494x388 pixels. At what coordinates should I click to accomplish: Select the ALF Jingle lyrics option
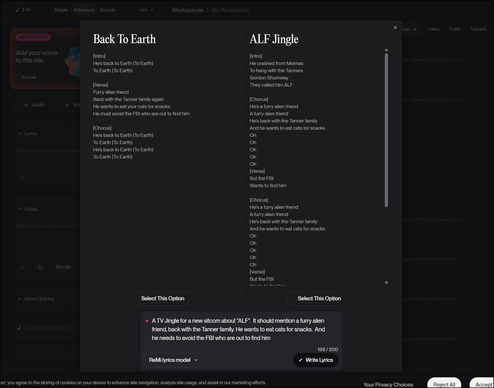coord(319,299)
